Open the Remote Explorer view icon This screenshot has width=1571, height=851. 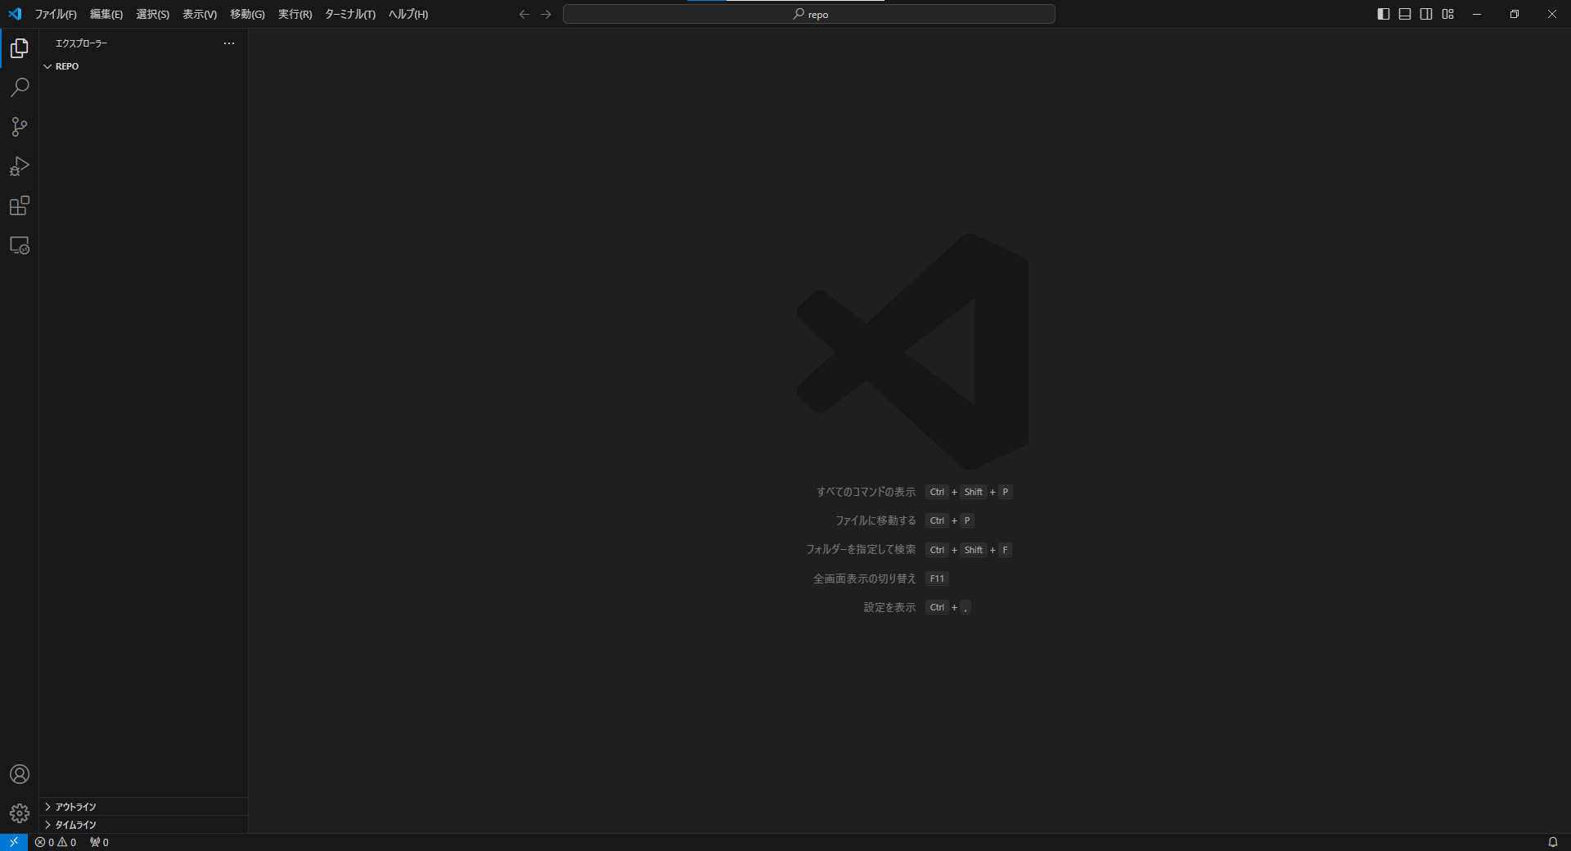[x=20, y=245]
